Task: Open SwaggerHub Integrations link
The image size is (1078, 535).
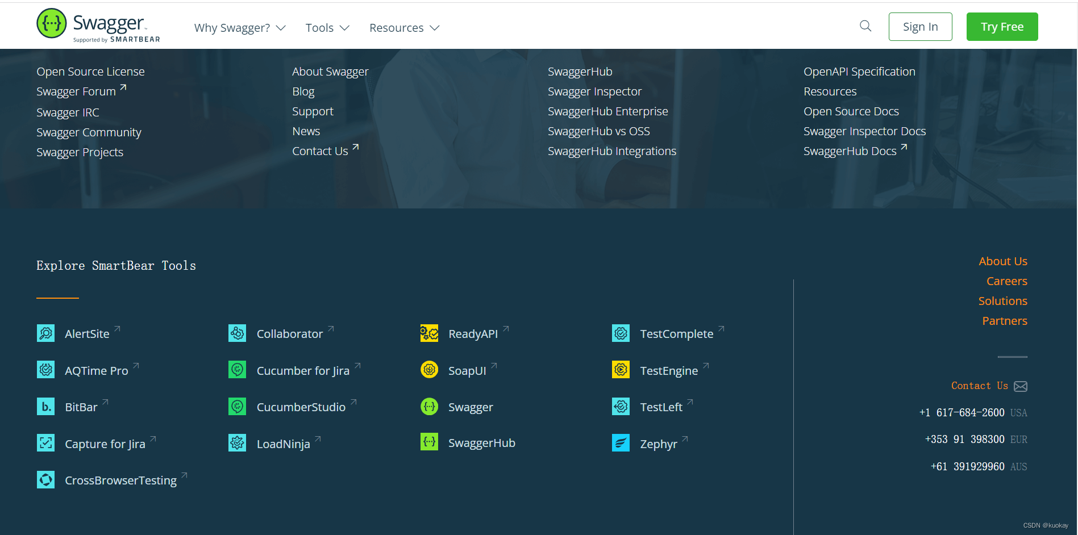Action: (x=612, y=151)
